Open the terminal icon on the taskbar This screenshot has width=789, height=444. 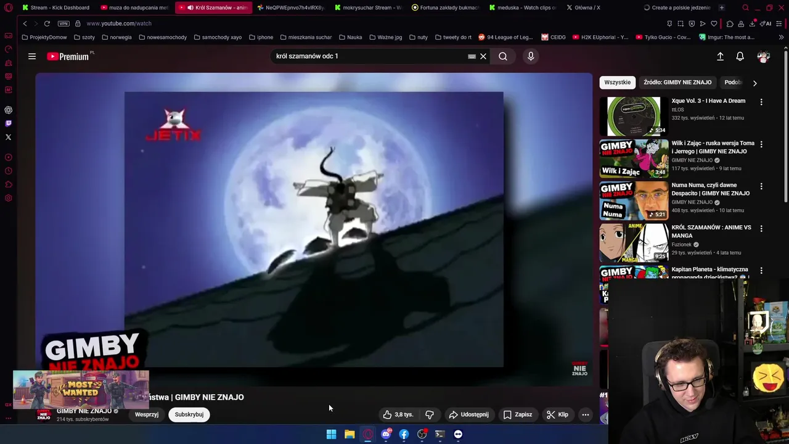[x=439, y=434]
